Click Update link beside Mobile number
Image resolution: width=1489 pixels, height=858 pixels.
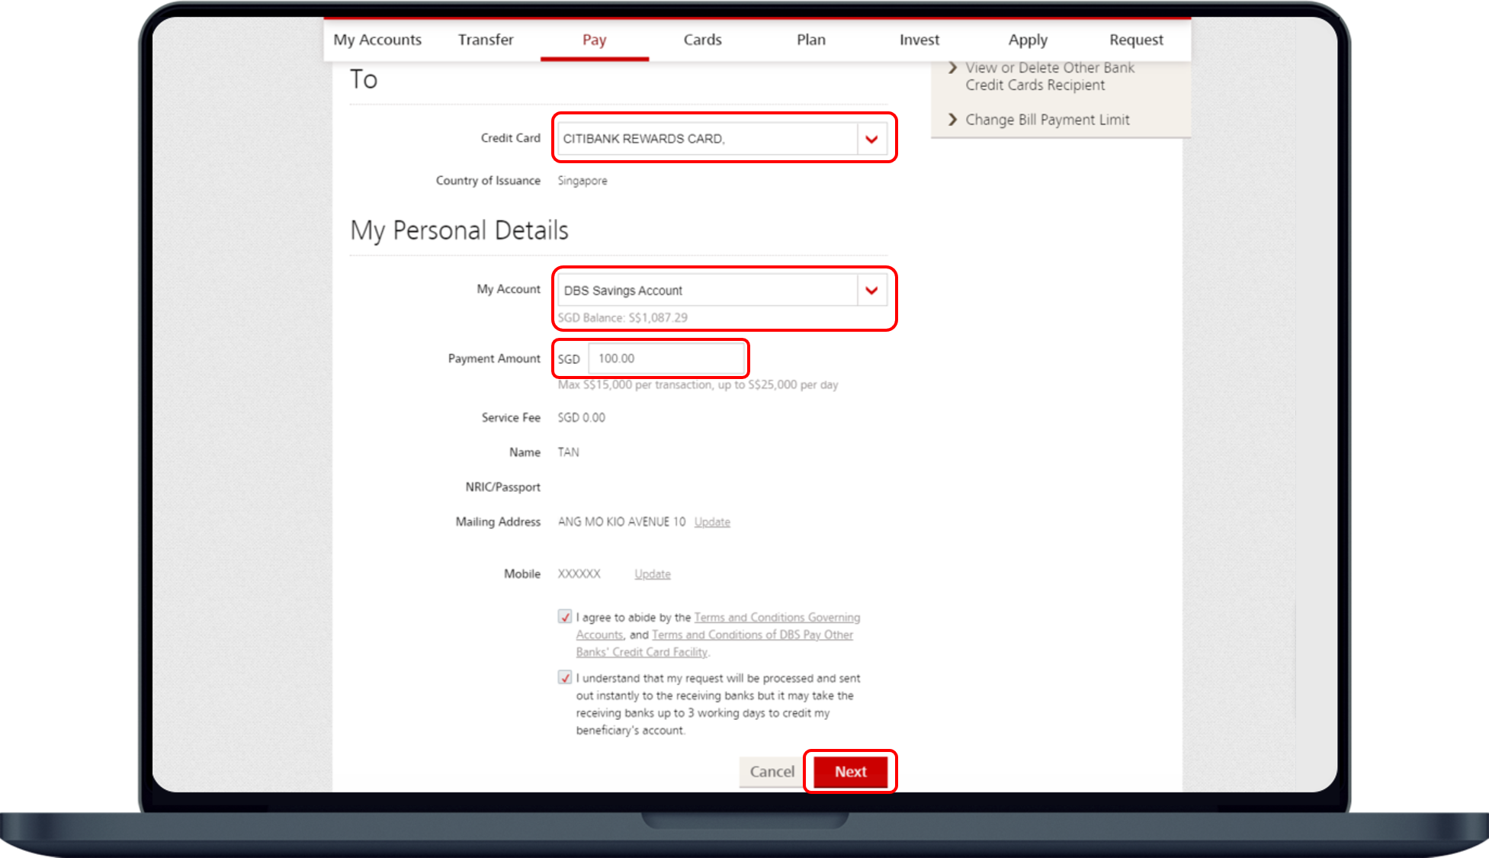[x=653, y=574]
